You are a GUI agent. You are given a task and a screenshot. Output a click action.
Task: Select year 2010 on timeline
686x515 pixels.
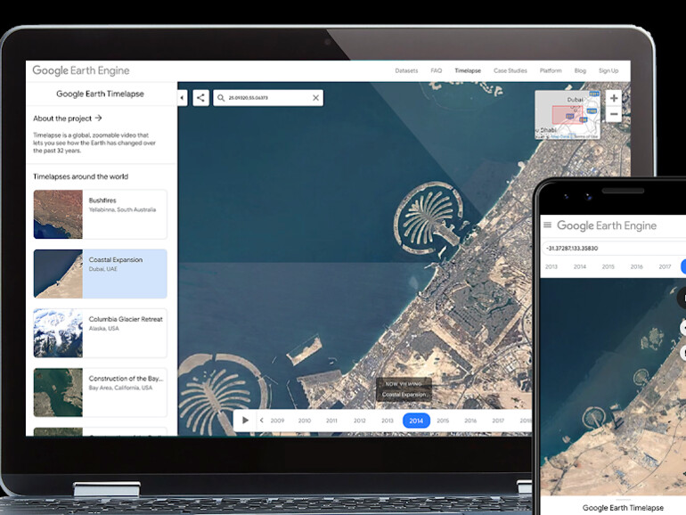tap(305, 421)
